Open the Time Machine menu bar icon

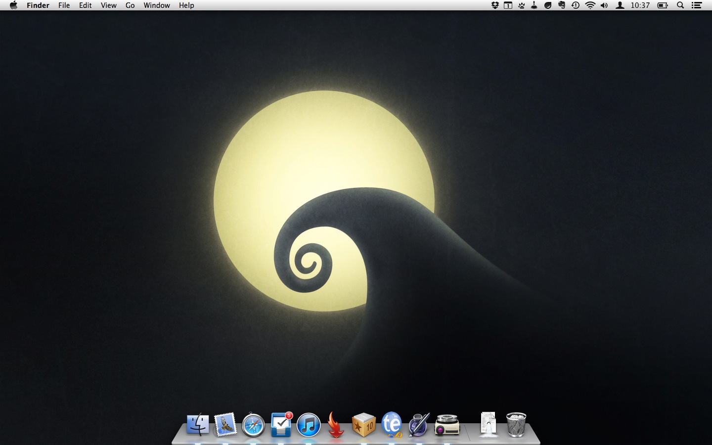[576, 5]
